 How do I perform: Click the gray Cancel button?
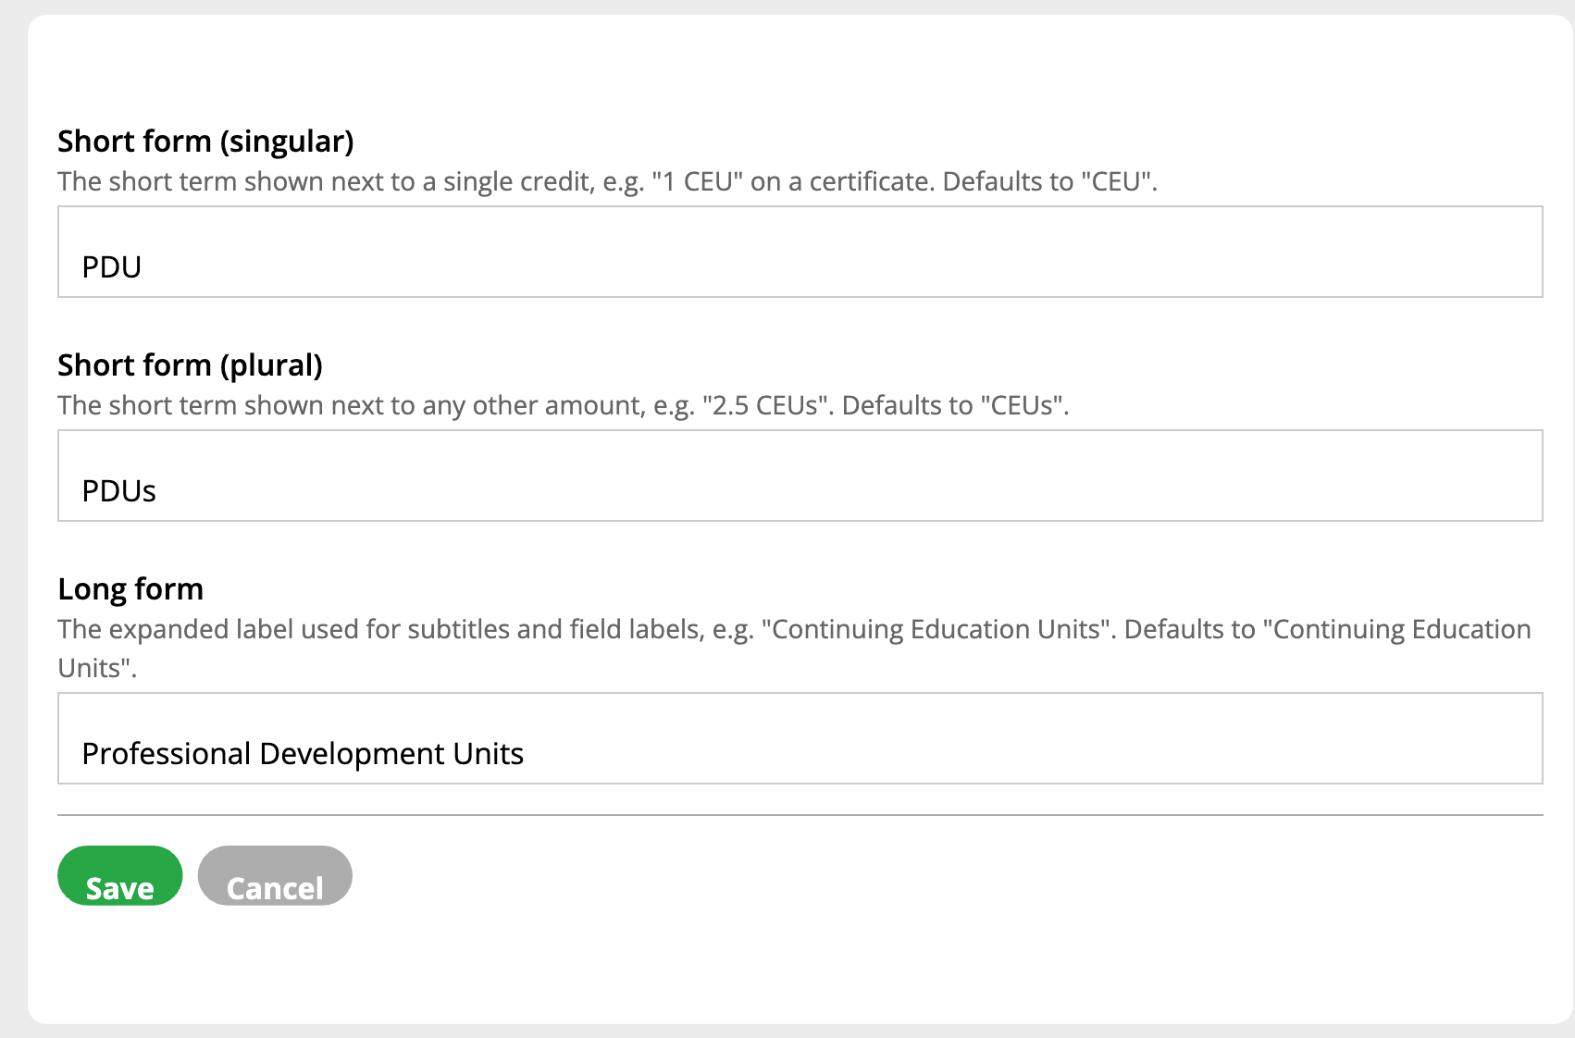point(275,875)
